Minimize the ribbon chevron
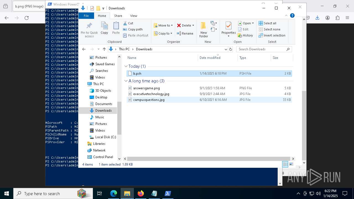 [x=286, y=16]
